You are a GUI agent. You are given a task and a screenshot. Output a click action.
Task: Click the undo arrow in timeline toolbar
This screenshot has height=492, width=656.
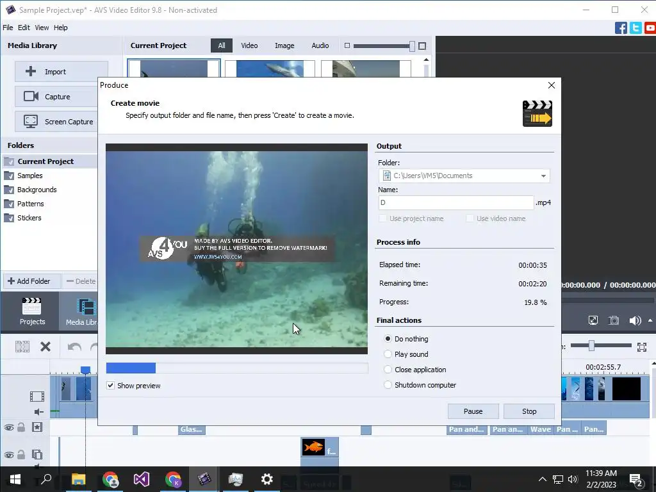pos(74,347)
